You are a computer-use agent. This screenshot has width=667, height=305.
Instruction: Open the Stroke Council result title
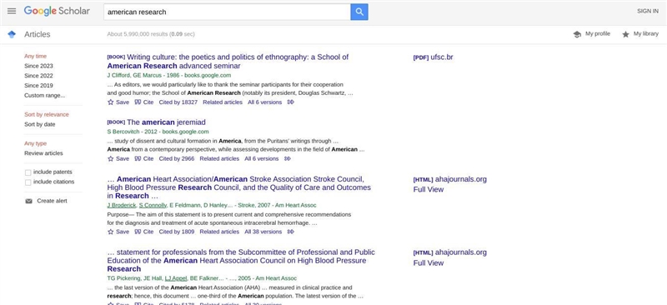coord(239,187)
